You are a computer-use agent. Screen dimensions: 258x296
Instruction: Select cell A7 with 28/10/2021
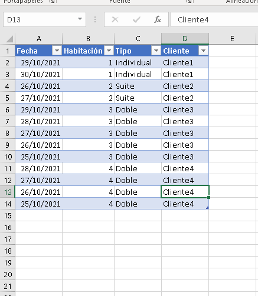click(x=39, y=121)
